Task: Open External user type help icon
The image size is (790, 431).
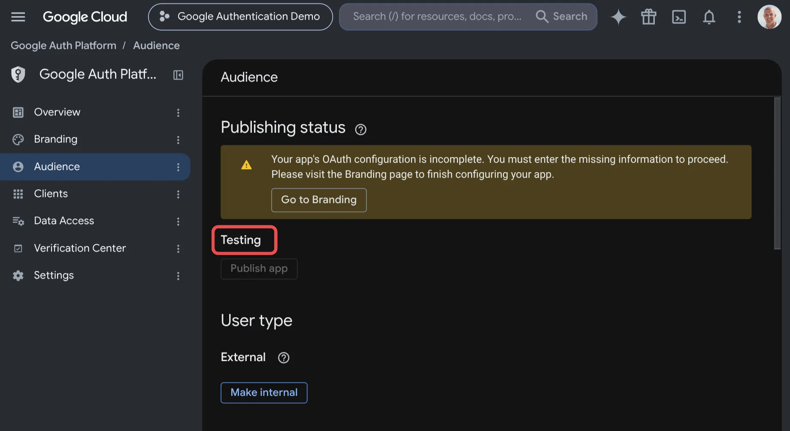Action: [x=284, y=358]
